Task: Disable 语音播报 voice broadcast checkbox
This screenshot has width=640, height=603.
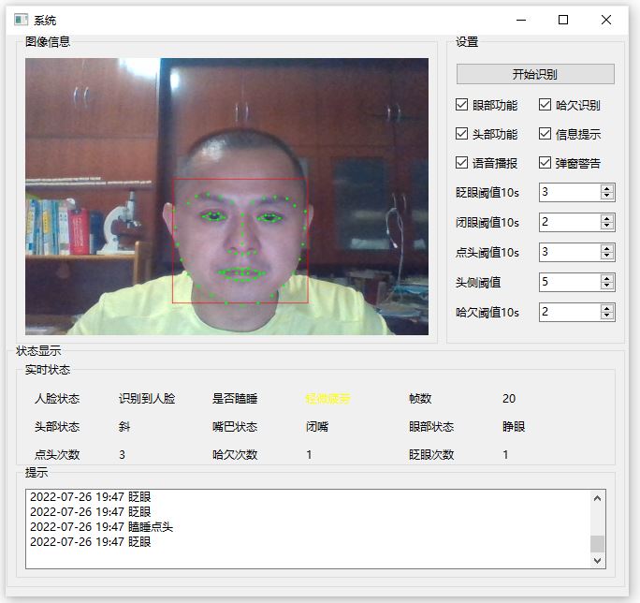Action: [462, 163]
